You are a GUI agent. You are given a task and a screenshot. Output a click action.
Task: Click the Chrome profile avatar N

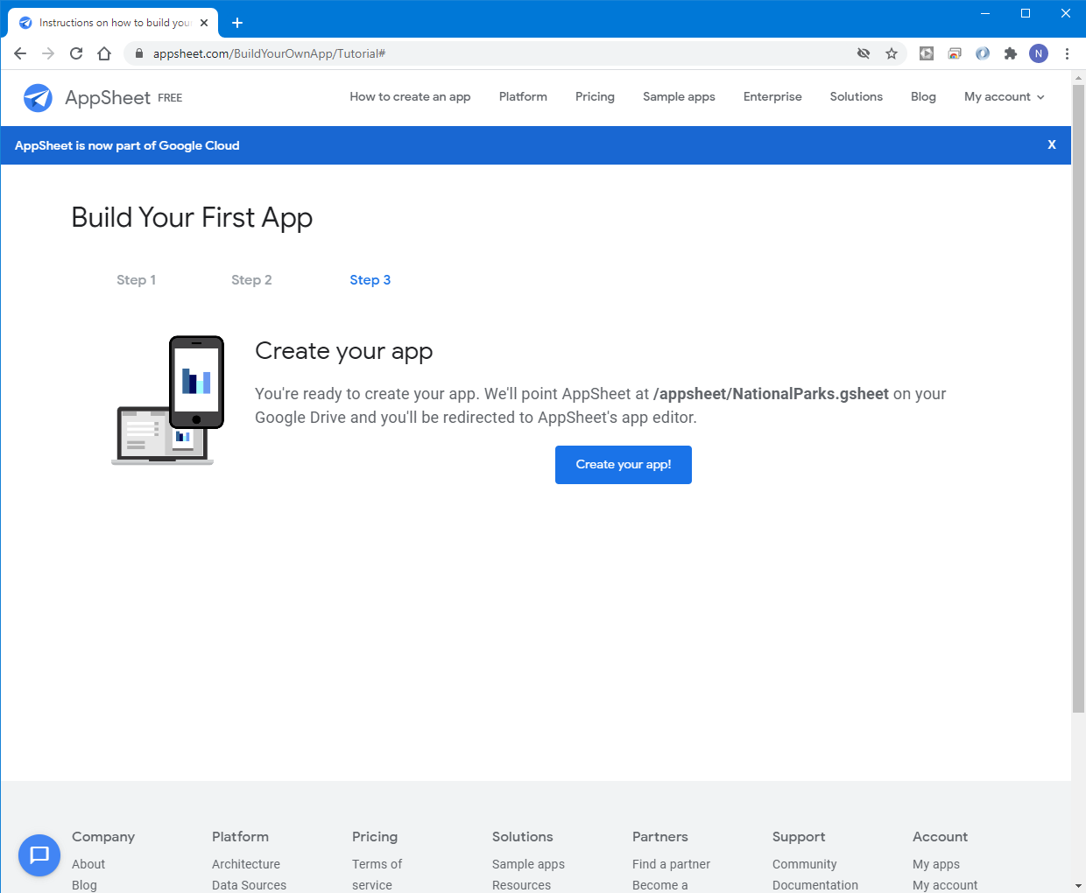1039,53
